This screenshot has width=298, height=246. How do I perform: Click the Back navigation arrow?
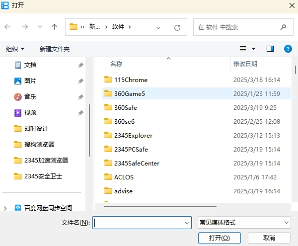point(8,27)
